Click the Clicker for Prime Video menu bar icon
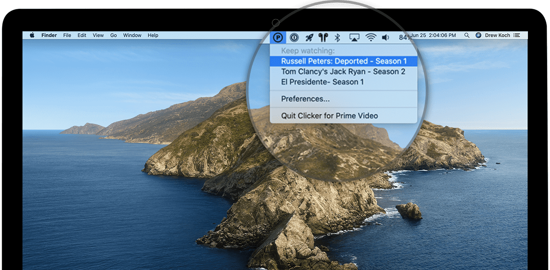550x270 pixels. point(278,38)
